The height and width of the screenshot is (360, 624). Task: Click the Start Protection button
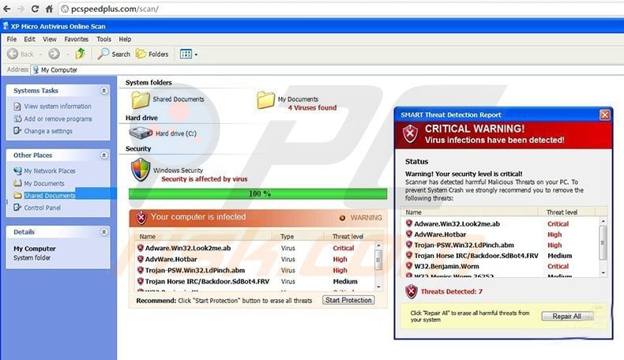point(348,300)
